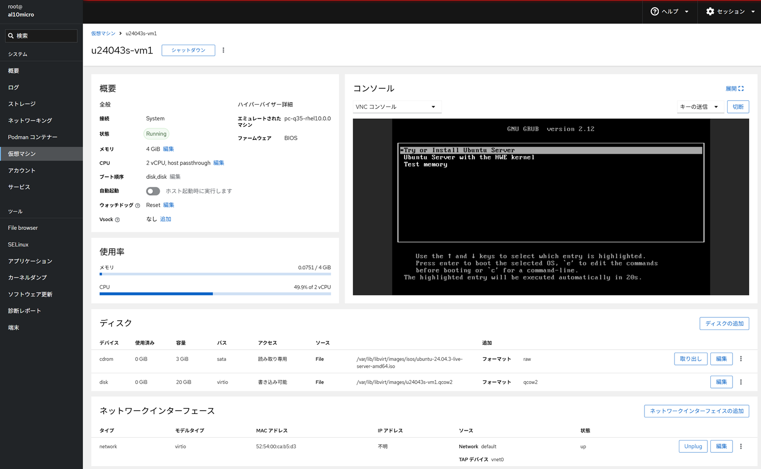761x469 pixels.
Task: Click the Running status label
Action: 156,134
